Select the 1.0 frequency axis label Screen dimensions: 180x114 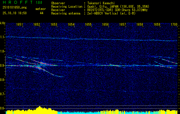pos(3,51)
